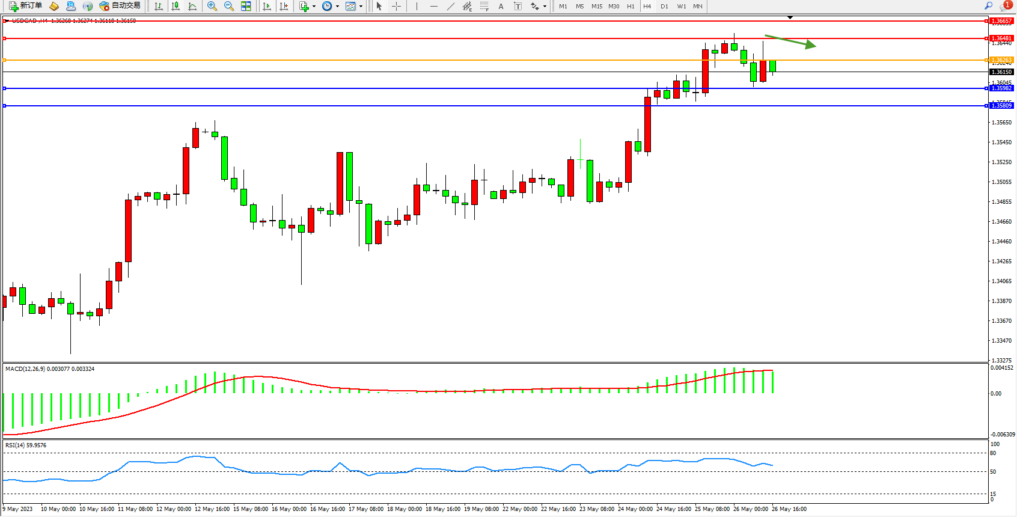The image size is (1017, 517).
Task: Switch to the D1 timeframe
Action: [664, 6]
